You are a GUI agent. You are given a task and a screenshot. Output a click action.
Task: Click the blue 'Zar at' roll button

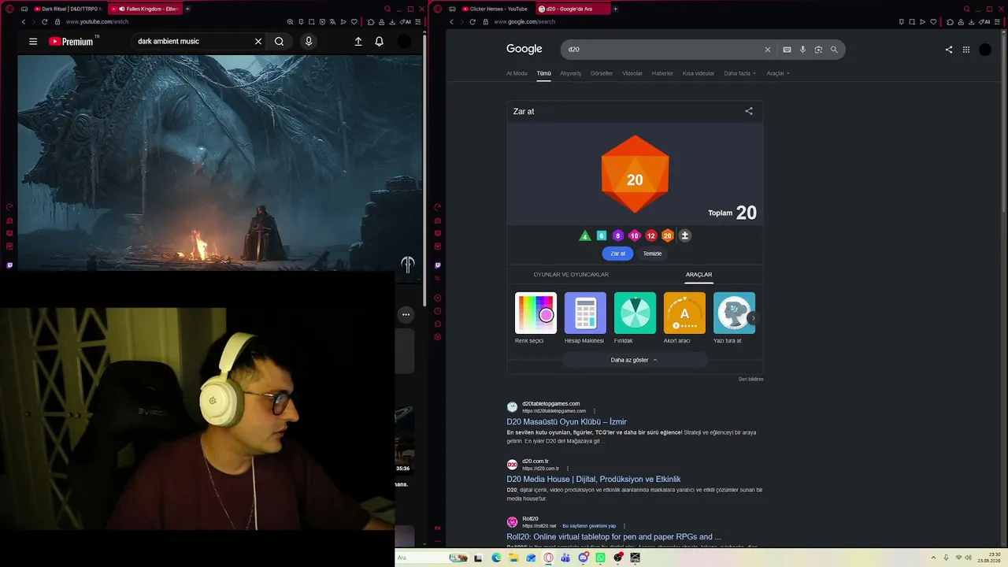point(618,254)
